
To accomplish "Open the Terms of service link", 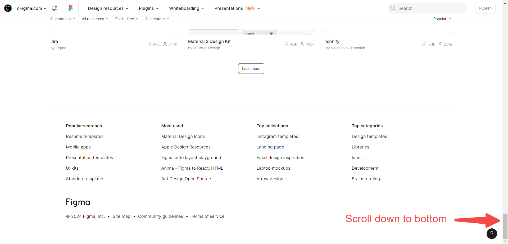I will (208, 216).
